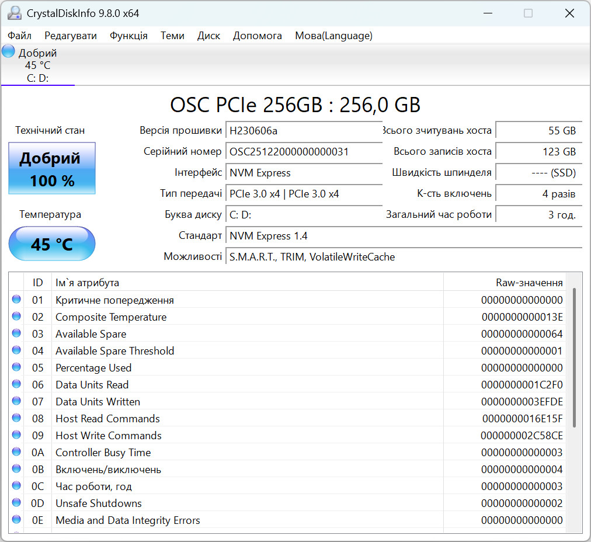Open the Теми menu
Screen dimensions: 591x542
click(172, 36)
